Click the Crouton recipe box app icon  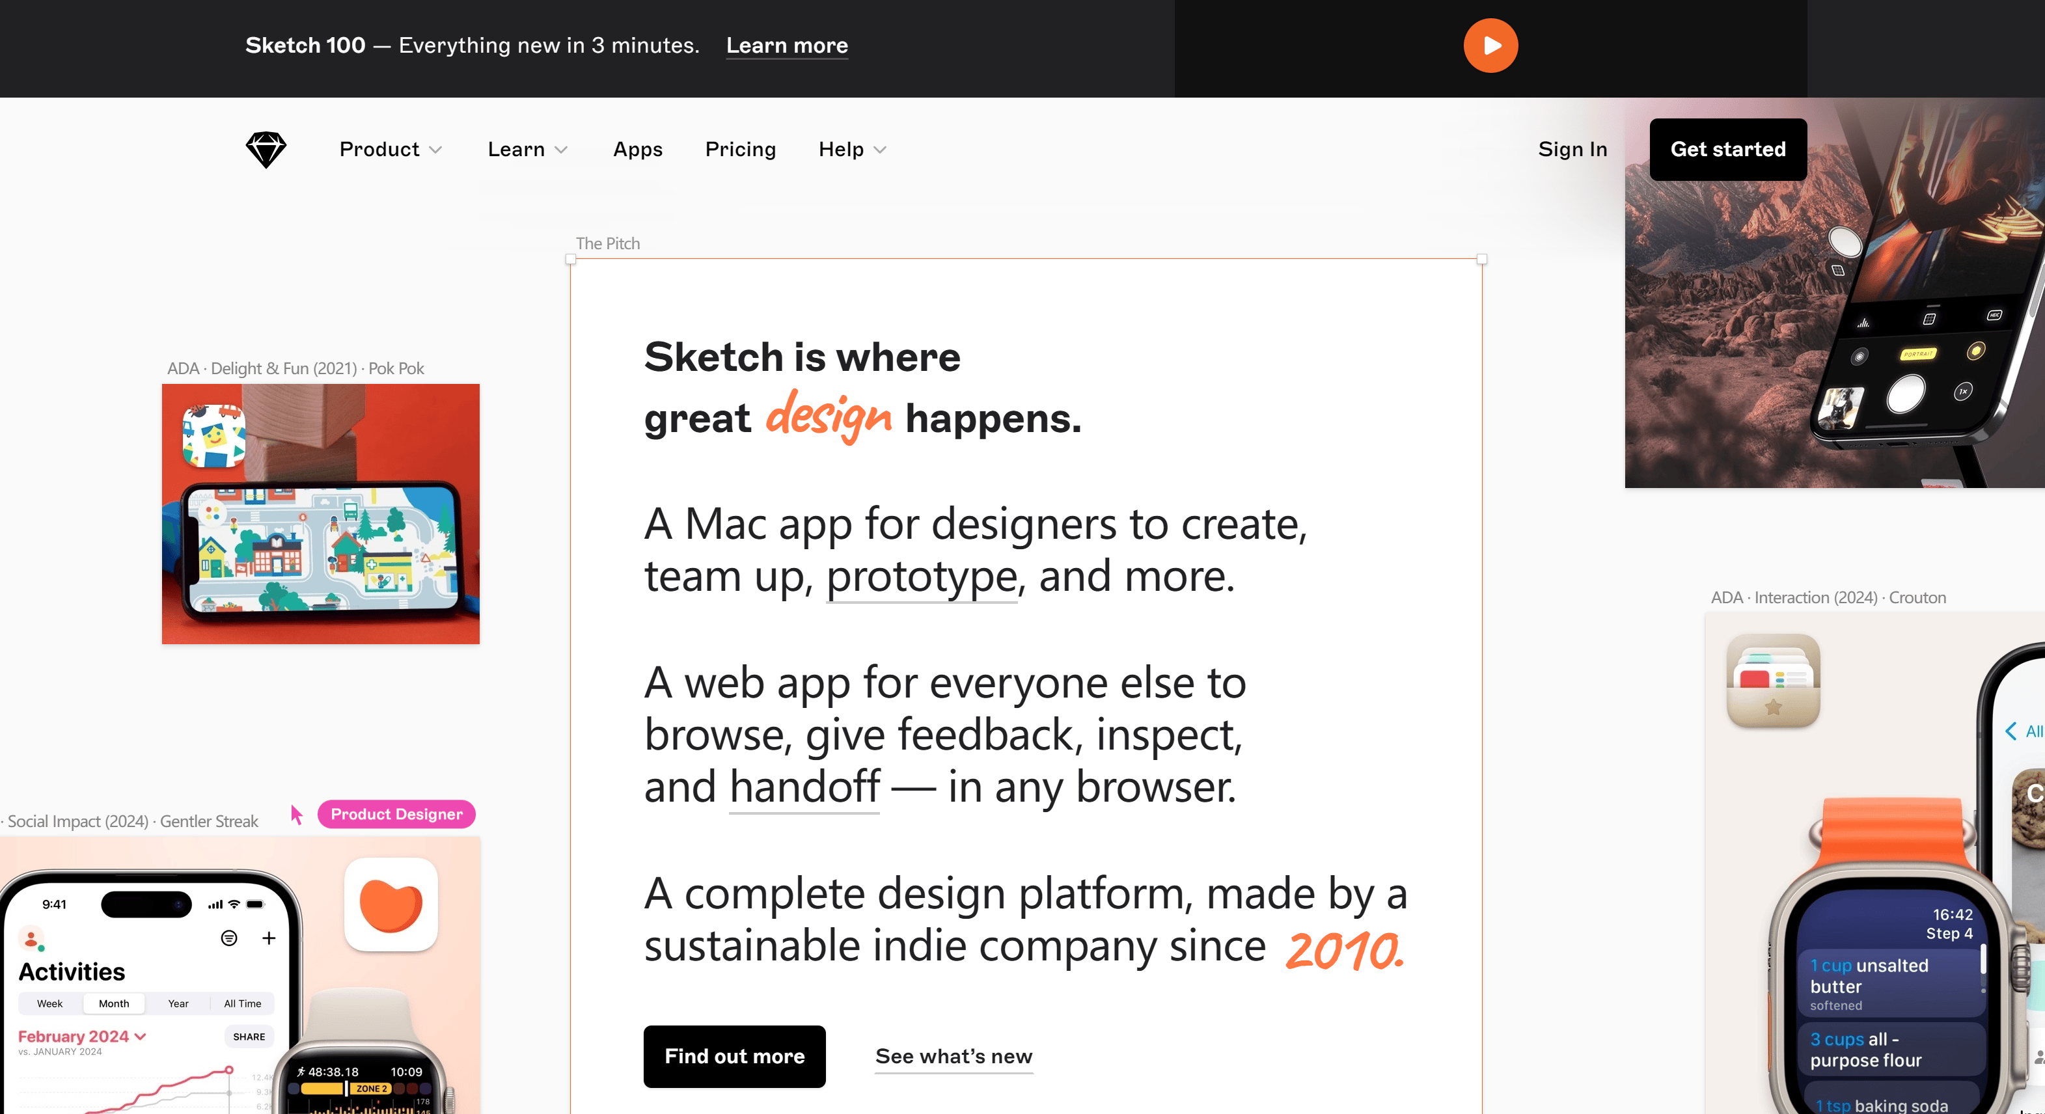1773,680
